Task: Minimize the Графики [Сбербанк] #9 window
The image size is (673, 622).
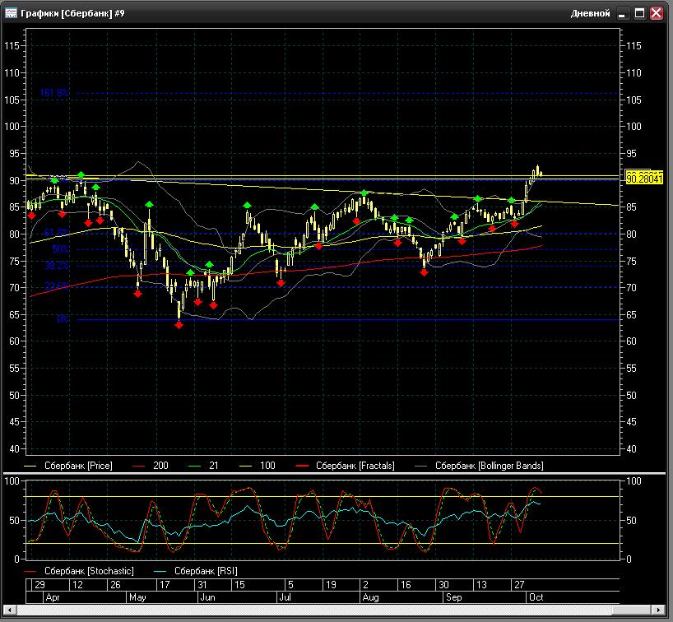Action: (x=622, y=13)
